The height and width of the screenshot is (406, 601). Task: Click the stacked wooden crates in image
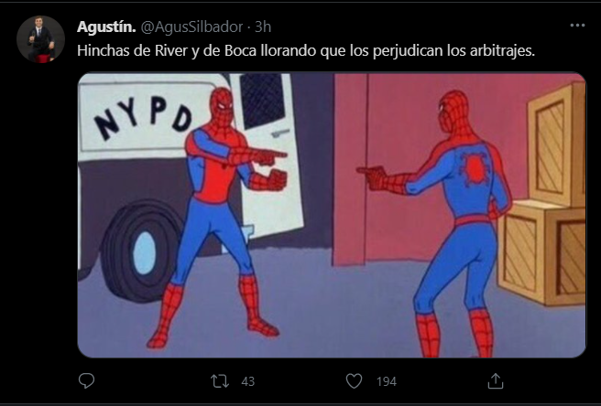pyautogui.click(x=544, y=195)
